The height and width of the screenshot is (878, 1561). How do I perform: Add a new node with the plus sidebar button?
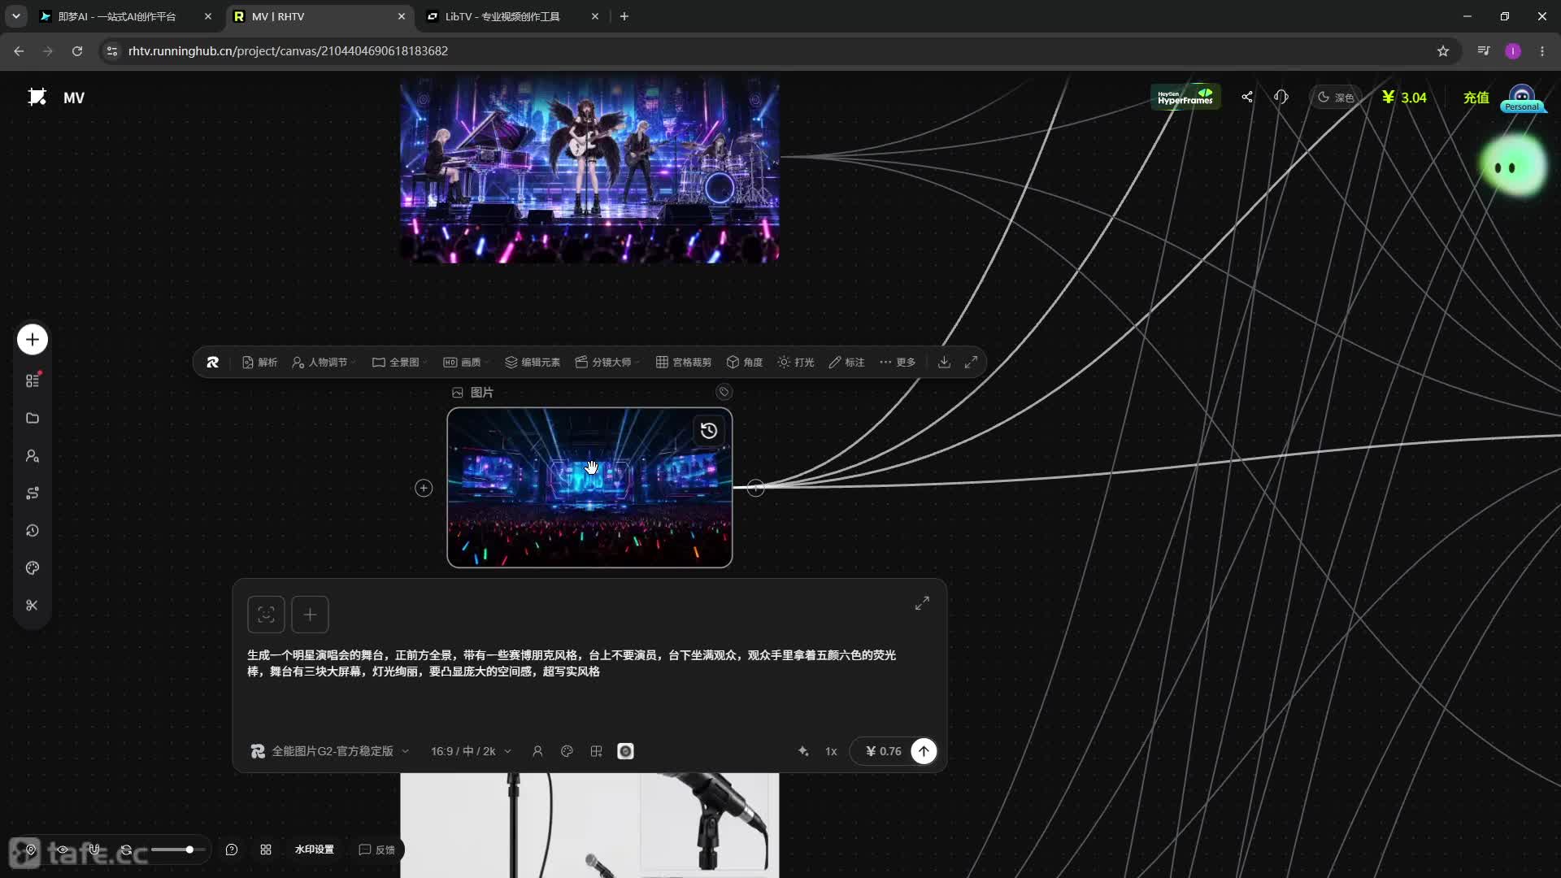click(33, 340)
